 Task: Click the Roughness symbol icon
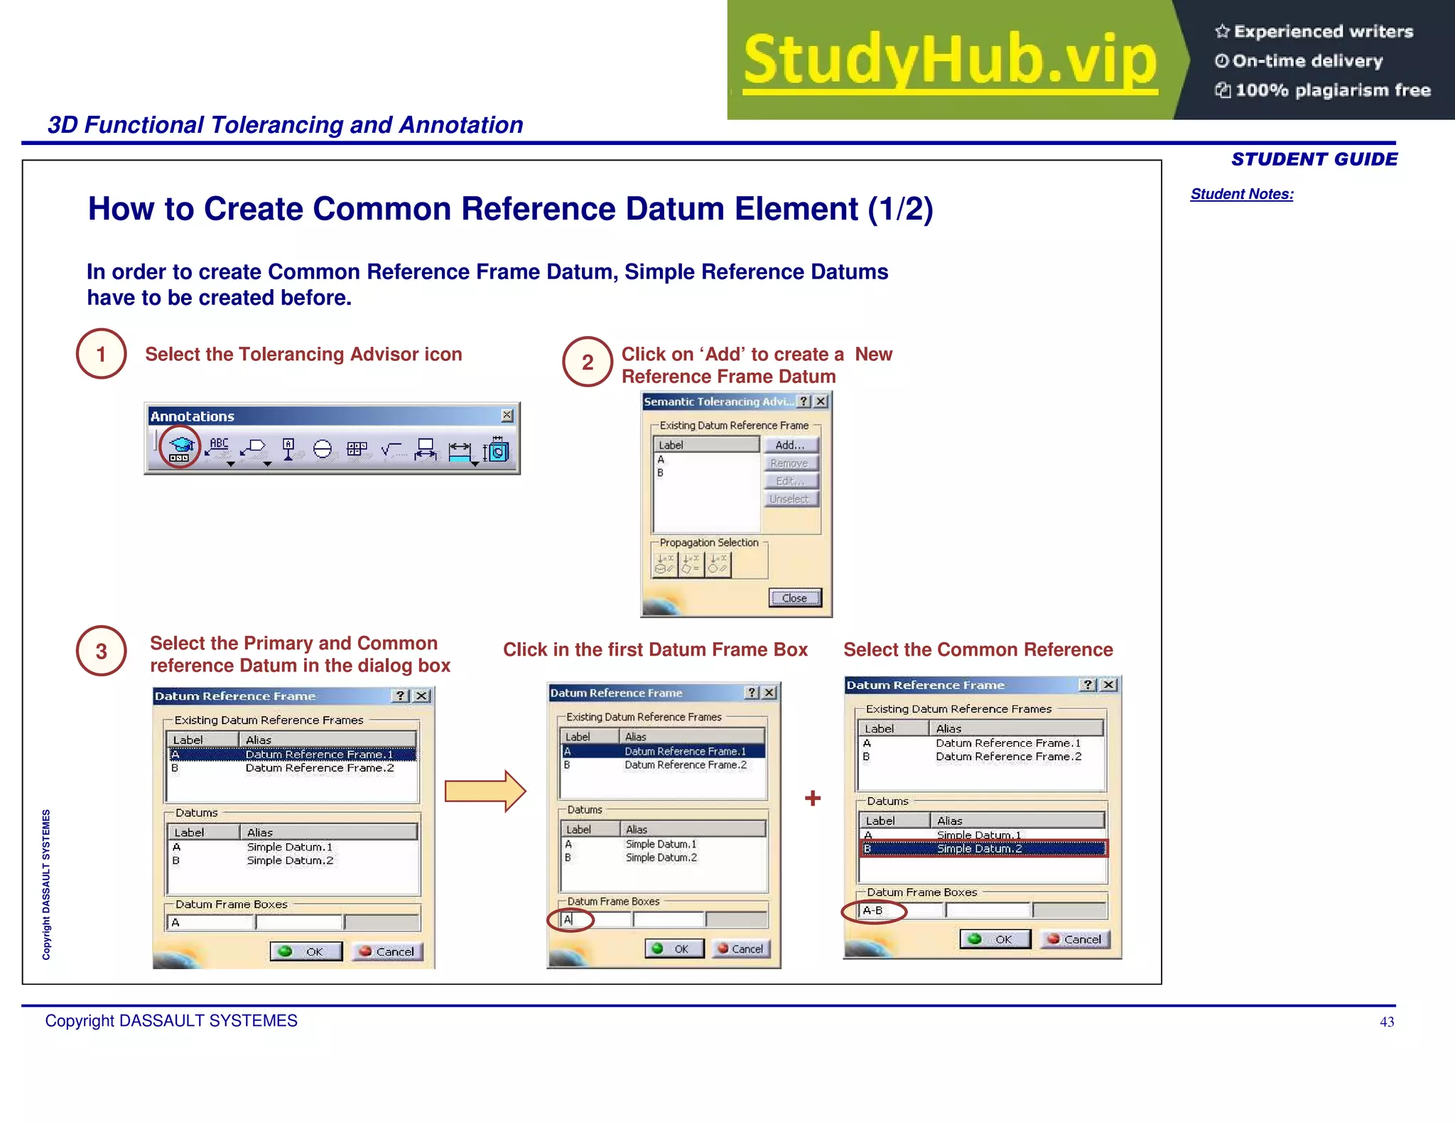pyautogui.click(x=390, y=449)
